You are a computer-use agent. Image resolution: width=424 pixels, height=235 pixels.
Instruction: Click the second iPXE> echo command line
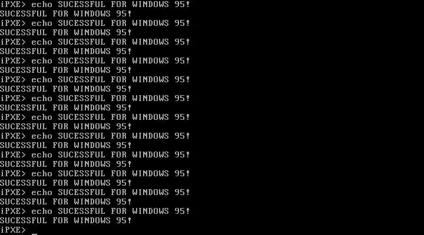pyautogui.click(x=95, y=23)
